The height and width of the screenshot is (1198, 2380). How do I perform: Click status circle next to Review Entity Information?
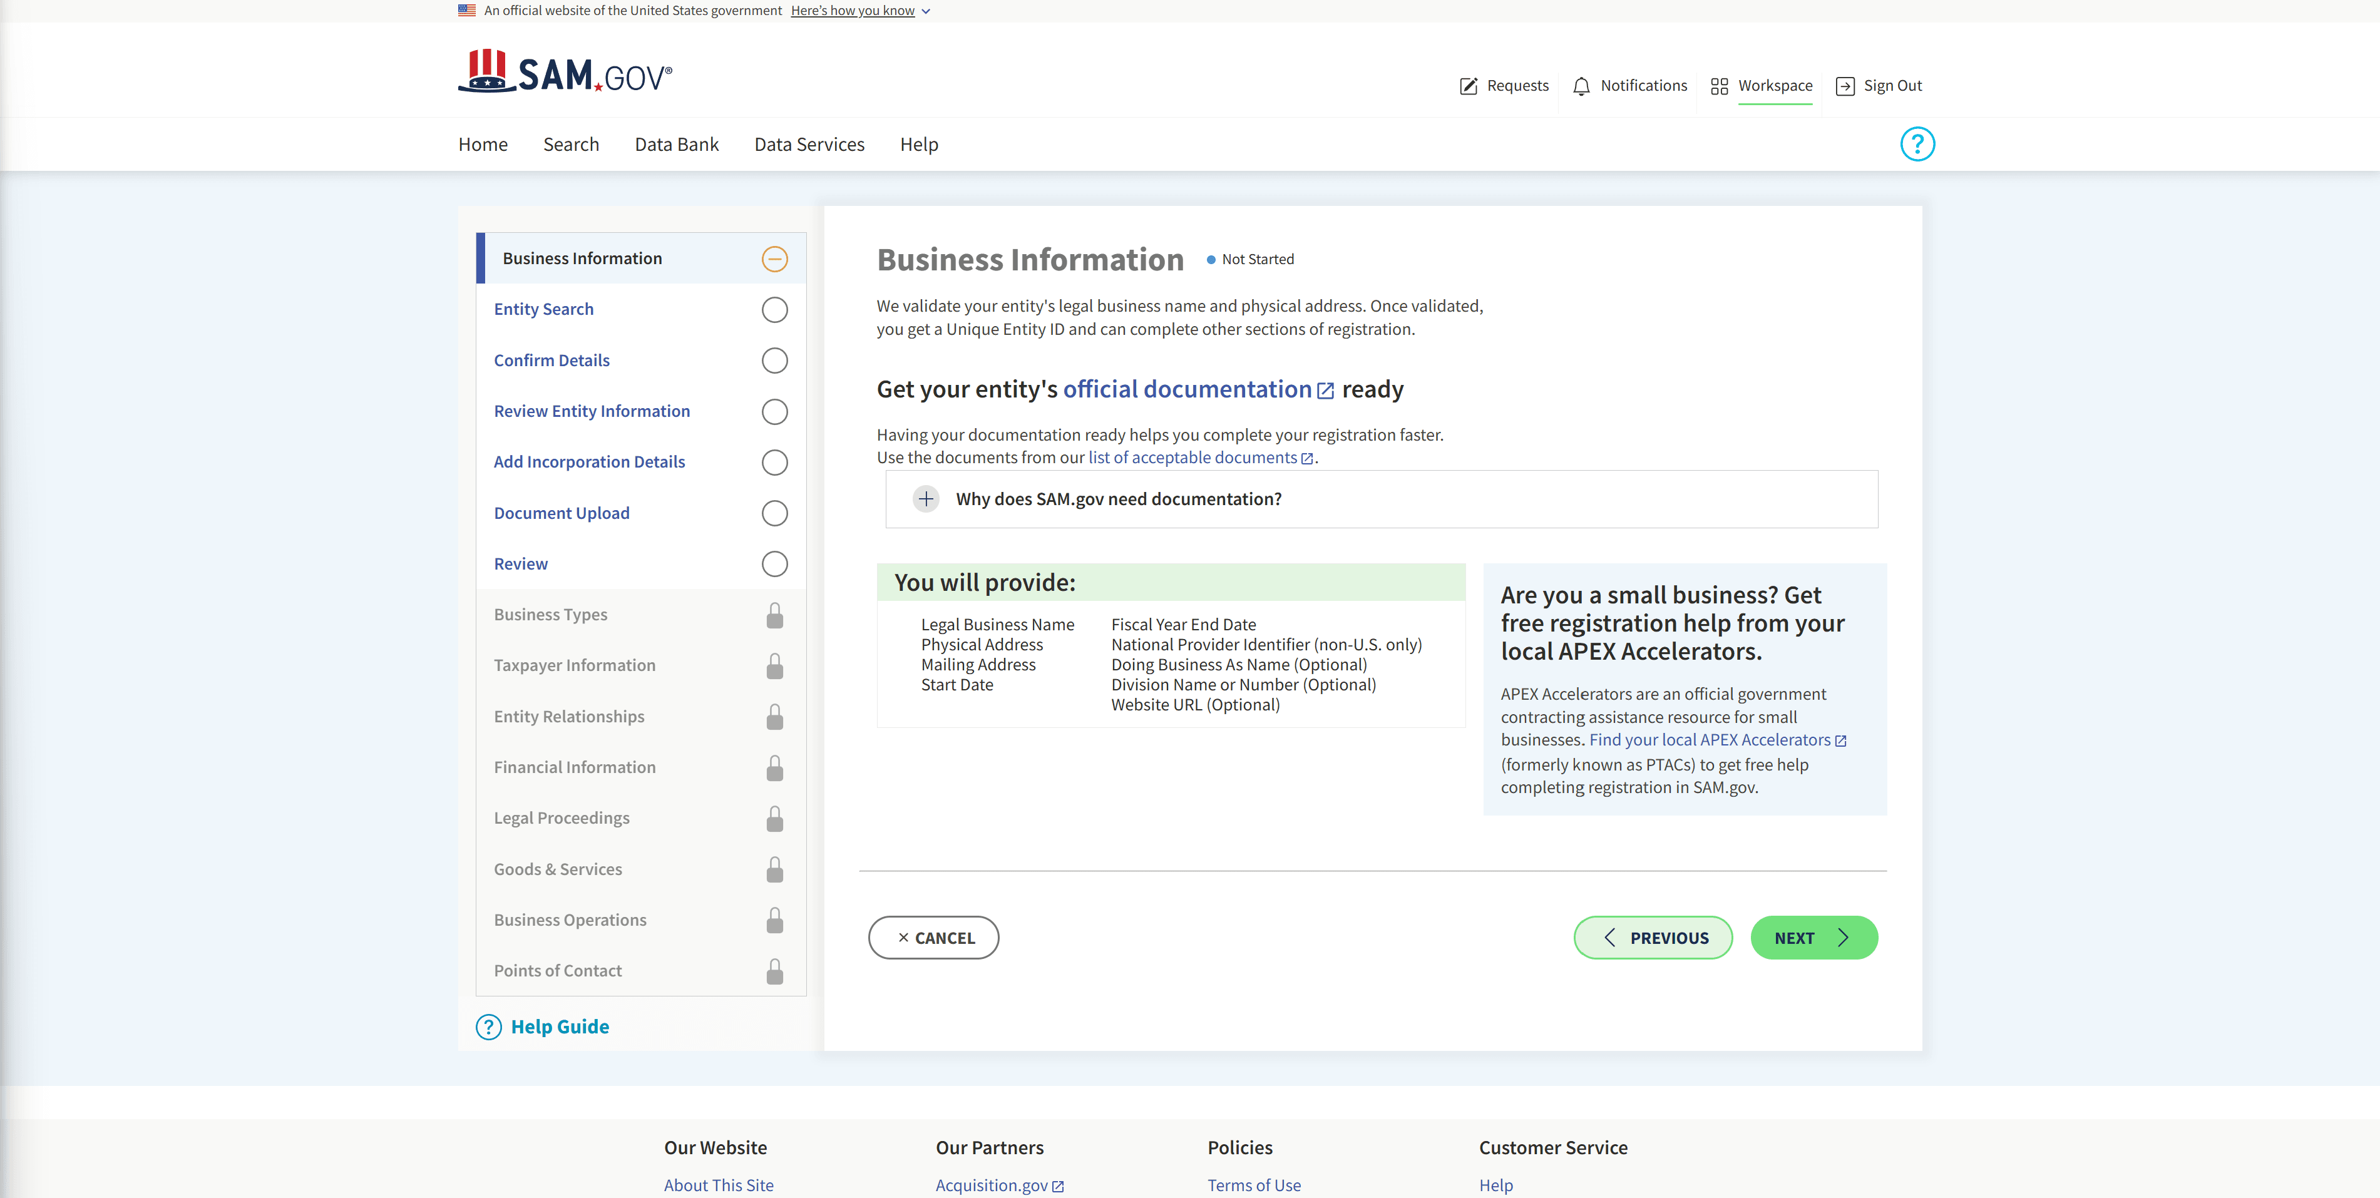click(x=774, y=411)
